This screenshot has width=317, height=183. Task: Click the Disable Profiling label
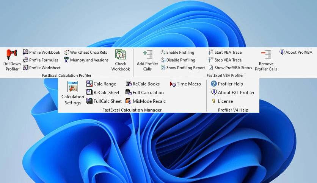181,60
